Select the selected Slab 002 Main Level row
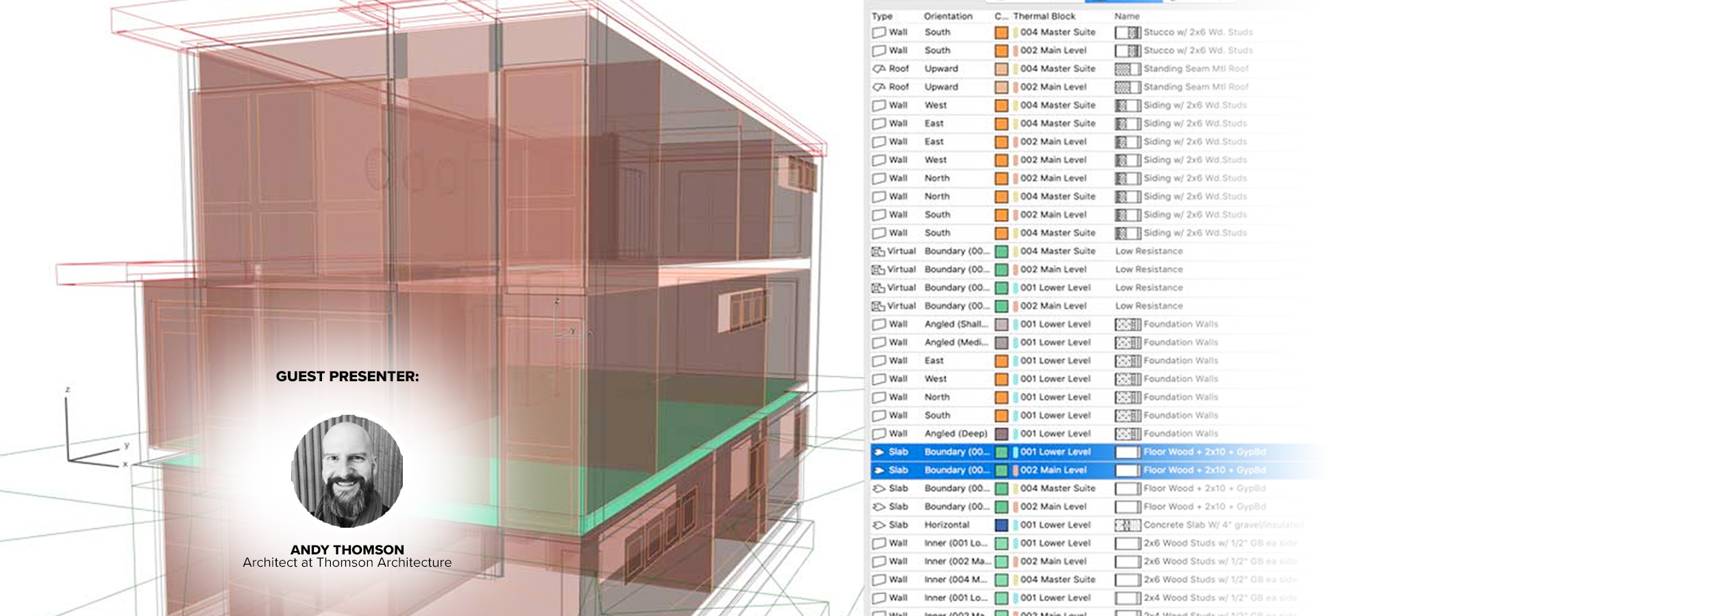1713x616 pixels. pos(1083,470)
